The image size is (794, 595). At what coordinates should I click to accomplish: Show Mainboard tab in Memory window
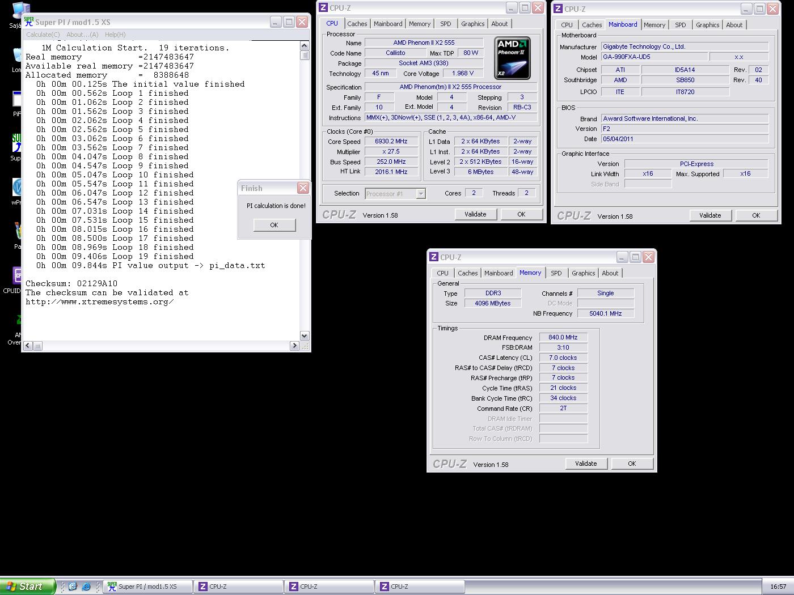coord(499,273)
